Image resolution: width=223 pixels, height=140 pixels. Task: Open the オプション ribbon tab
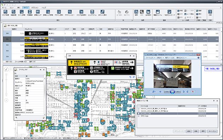[x=35, y=7]
